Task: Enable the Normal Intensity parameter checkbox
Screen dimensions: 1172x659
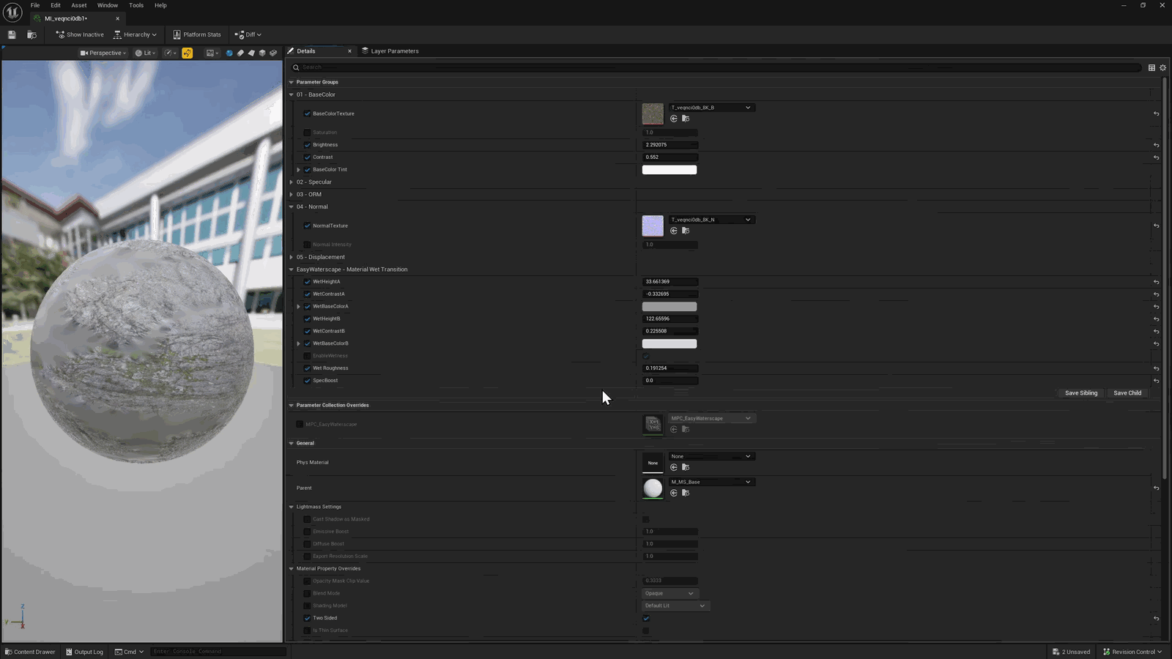Action: coord(307,245)
